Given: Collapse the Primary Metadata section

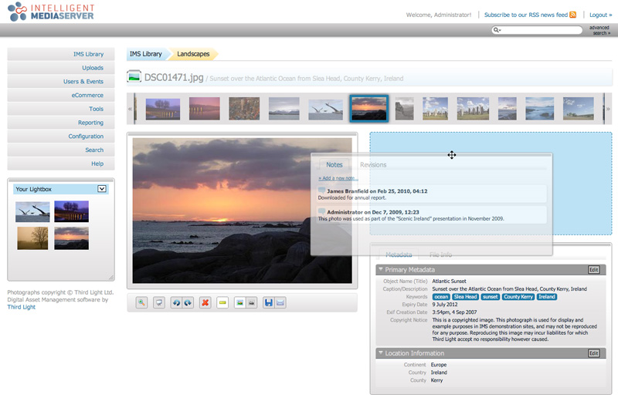Looking at the screenshot, I should pyautogui.click(x=381, y=269).
